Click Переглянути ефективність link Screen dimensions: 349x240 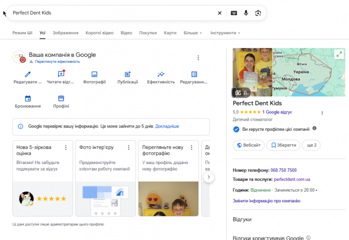(57, 61)
